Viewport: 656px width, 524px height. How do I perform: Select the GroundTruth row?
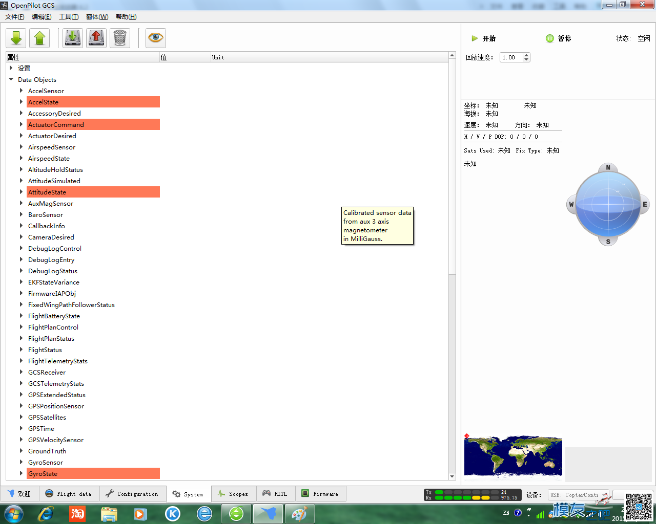pyautogui.click(x=93, y=451)
